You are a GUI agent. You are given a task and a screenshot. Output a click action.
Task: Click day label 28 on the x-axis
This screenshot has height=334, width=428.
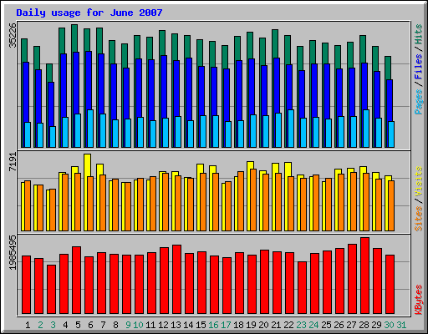pyautogui.click(x=364, y=325)
